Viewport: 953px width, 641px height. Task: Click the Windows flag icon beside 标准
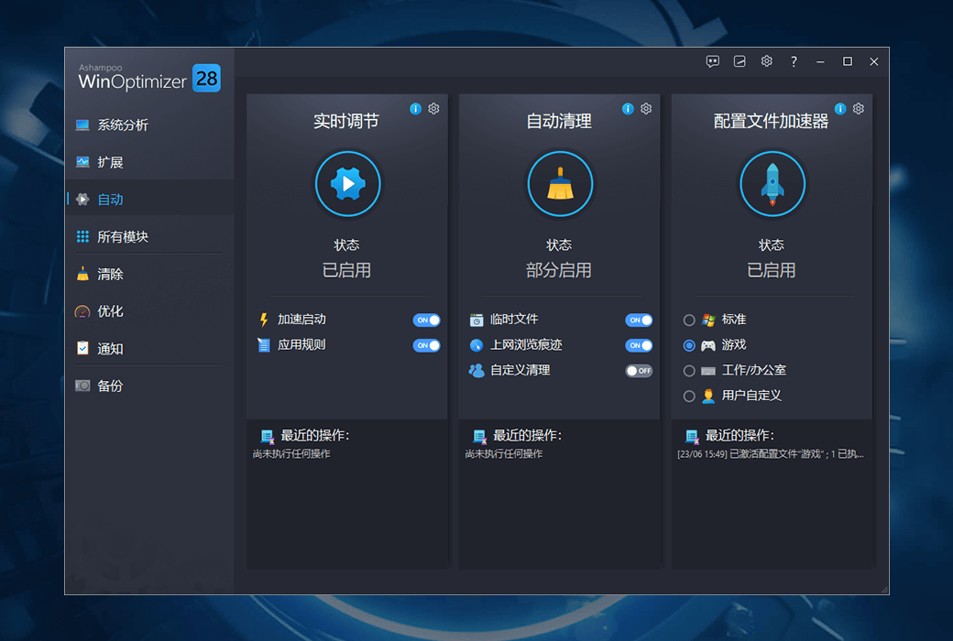pyautogui.click(x=708, y=320)
